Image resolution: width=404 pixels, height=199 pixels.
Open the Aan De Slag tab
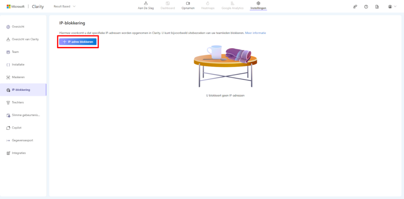pyautogui.click(x=146, y=6)
